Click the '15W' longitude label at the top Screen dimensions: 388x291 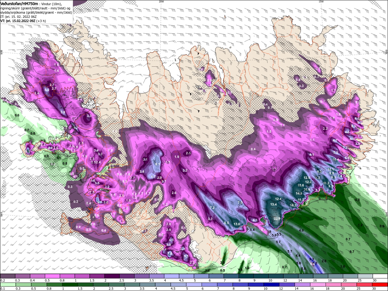(x=321, y=2)
